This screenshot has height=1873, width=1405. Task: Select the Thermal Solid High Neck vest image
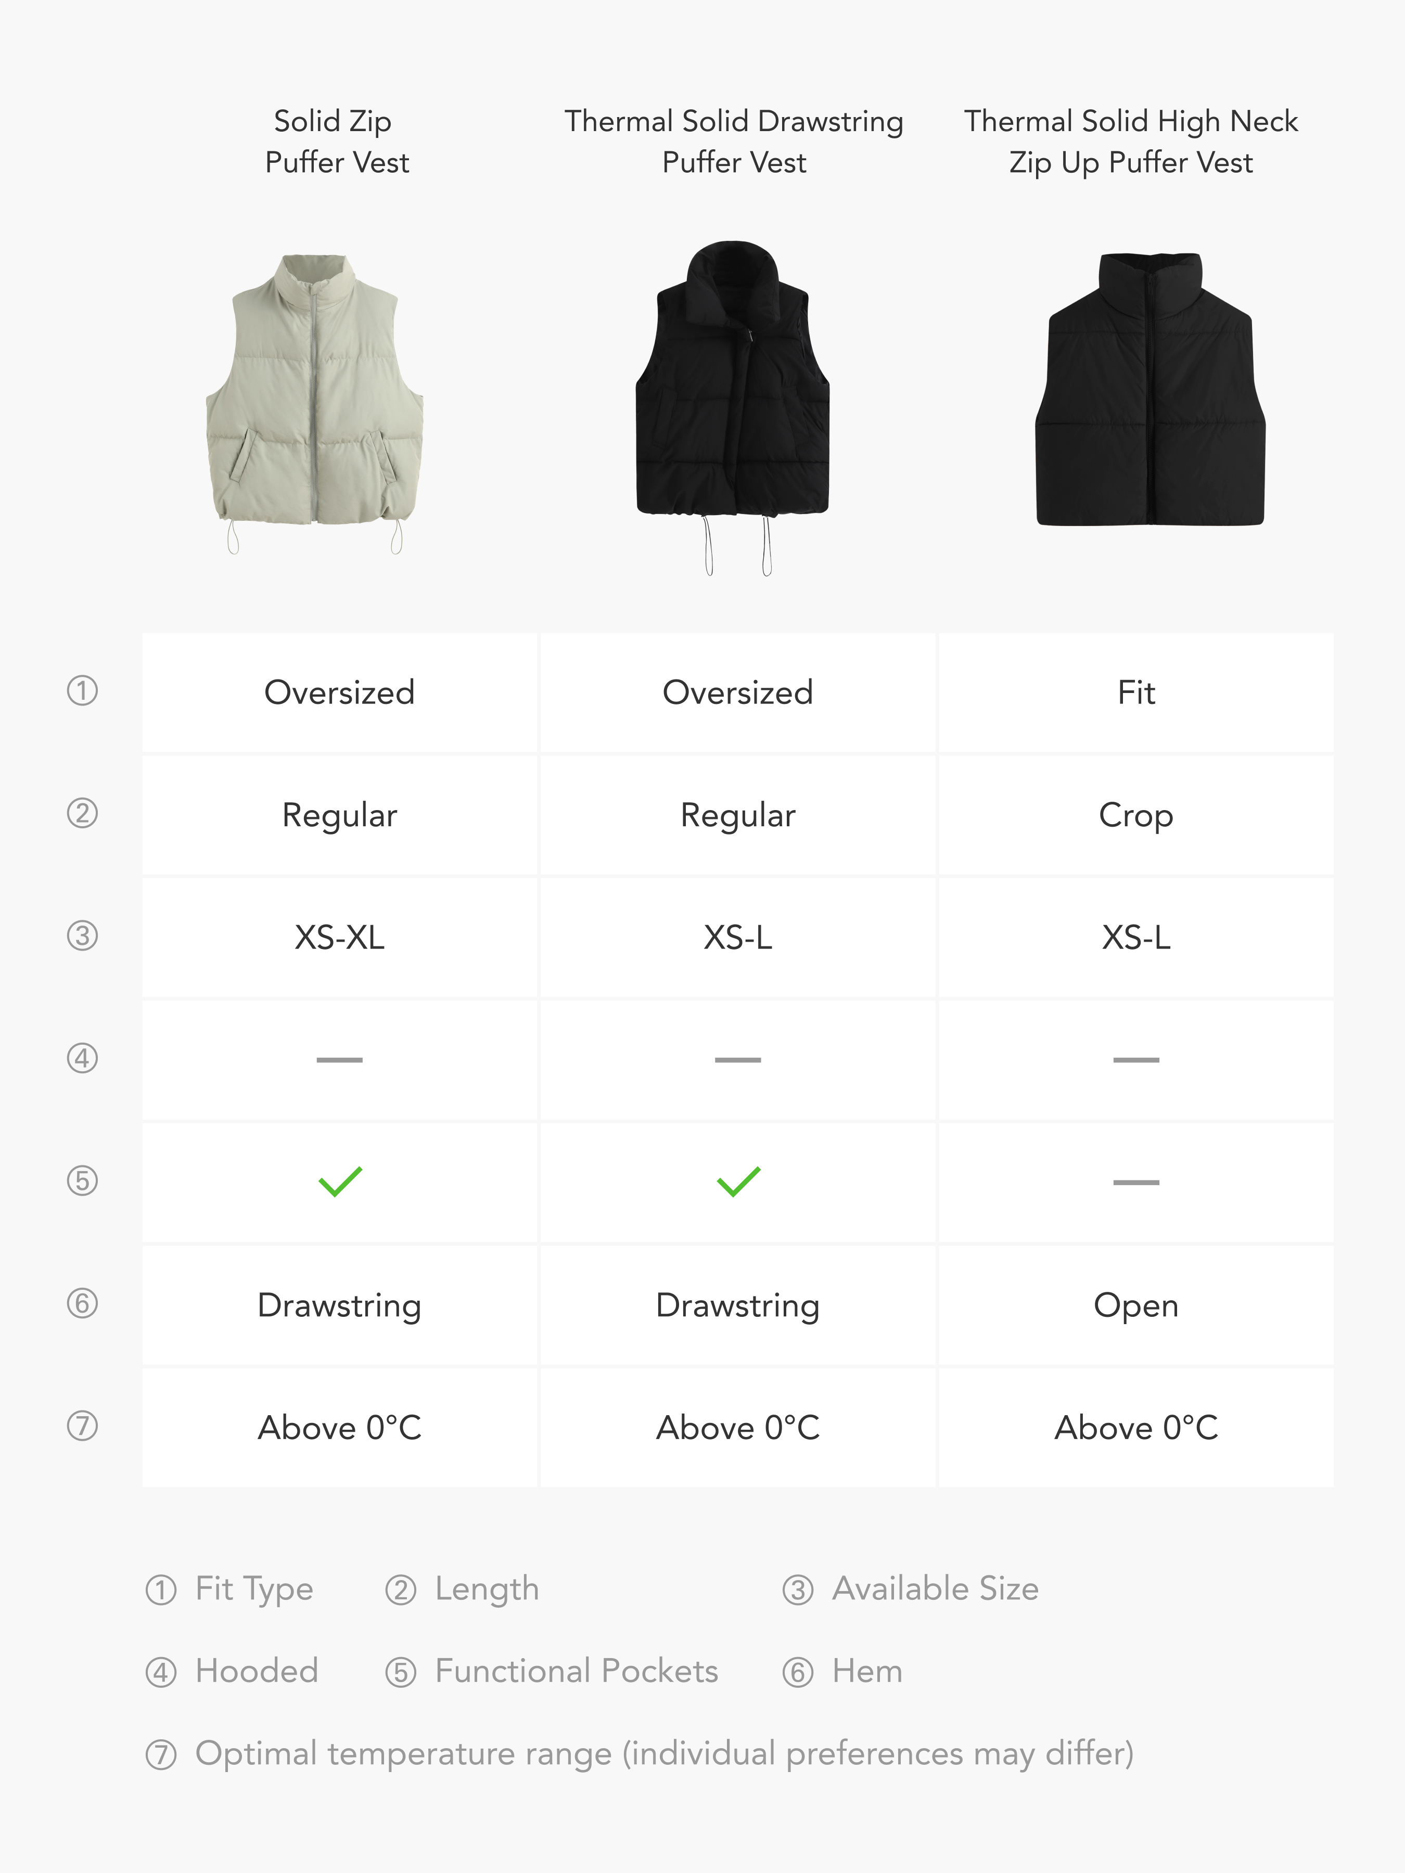pyautogui.click(x=1150, y=390)
